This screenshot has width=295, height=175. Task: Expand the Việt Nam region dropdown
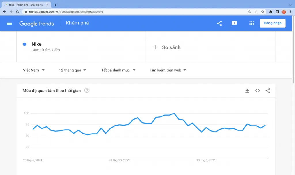pos(34,70)
